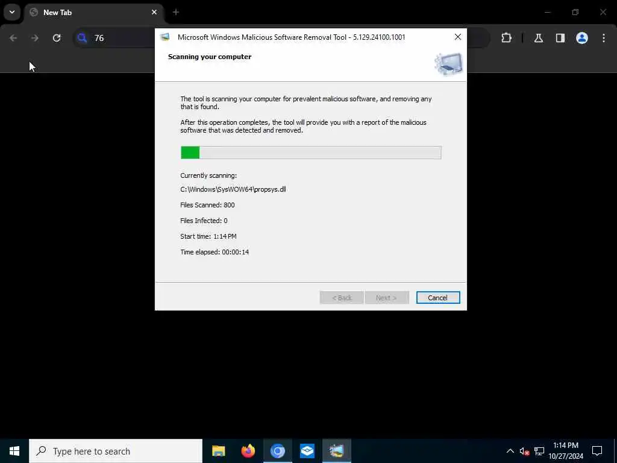Screen dimensions: 617x463
Task: Close the Malicious Software Removal Tool dialog
Action: [x=458, y=37]
